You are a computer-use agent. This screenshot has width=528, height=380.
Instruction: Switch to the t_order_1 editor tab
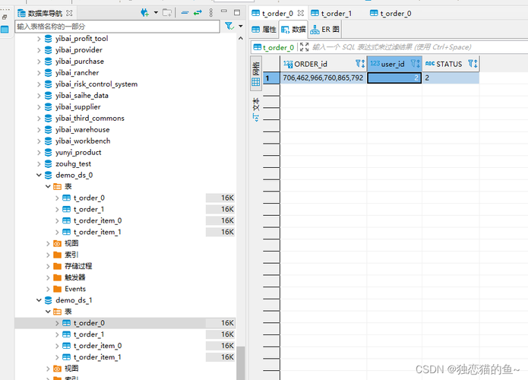click(x=331, y=14)
